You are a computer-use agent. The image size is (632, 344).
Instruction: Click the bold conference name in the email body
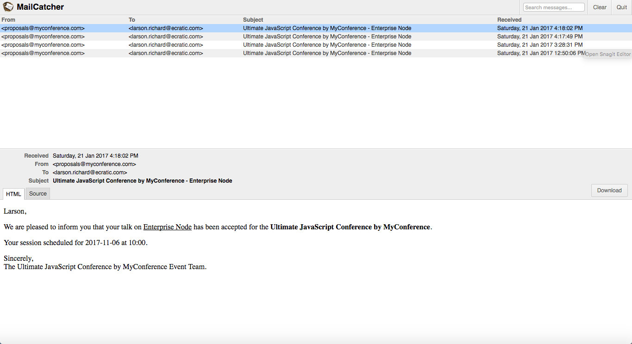click(x=350, y=227)
